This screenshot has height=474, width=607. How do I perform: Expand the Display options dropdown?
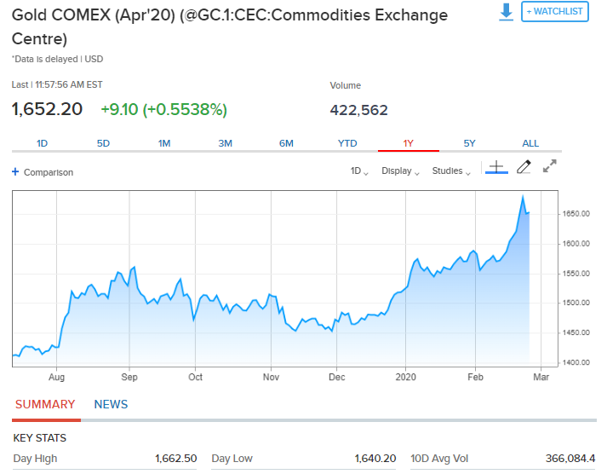click(400, 171)
